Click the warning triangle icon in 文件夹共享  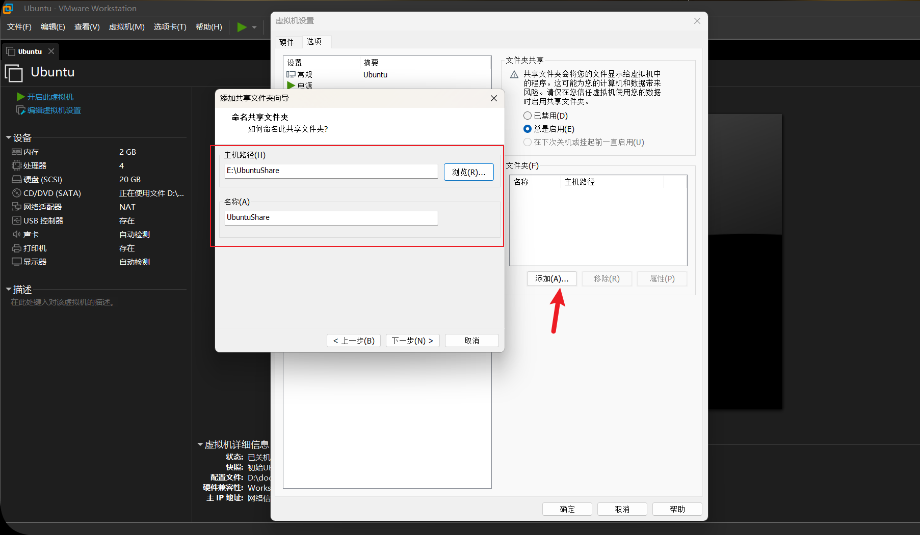click(x=514, y=74)
